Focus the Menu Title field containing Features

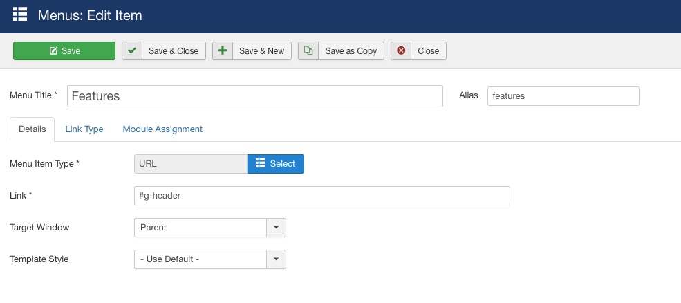tap(255, 96)
